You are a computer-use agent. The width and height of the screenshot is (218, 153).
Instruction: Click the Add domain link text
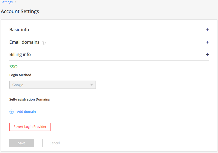coord(26,112)
